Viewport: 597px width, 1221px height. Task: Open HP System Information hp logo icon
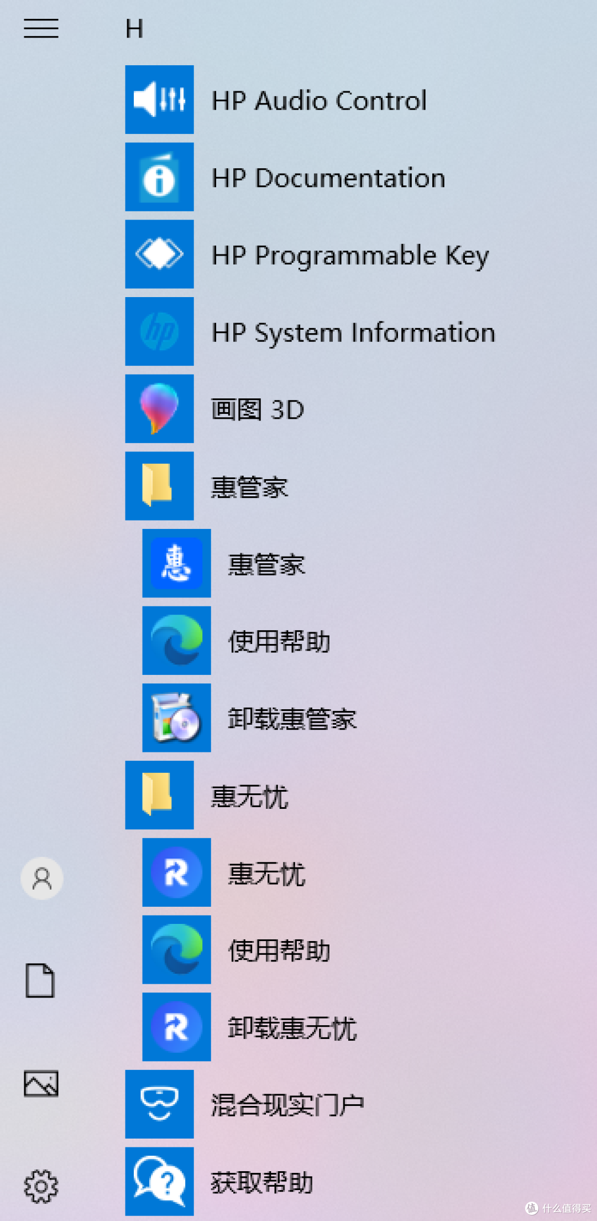pos(159,331)
